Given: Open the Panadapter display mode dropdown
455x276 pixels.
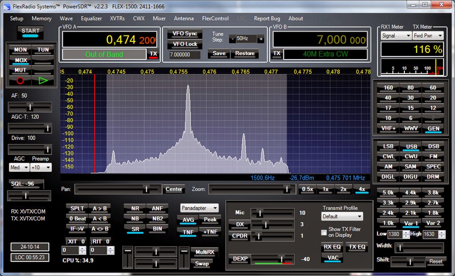Looking at the screenshot, I should tap(200, 208).
